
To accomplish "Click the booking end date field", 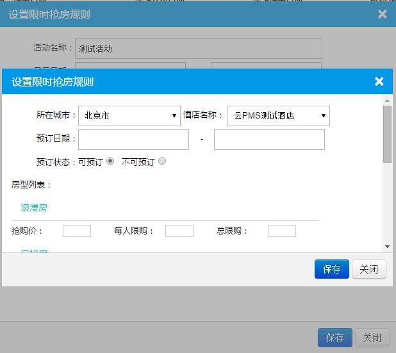I will (269, 140).
